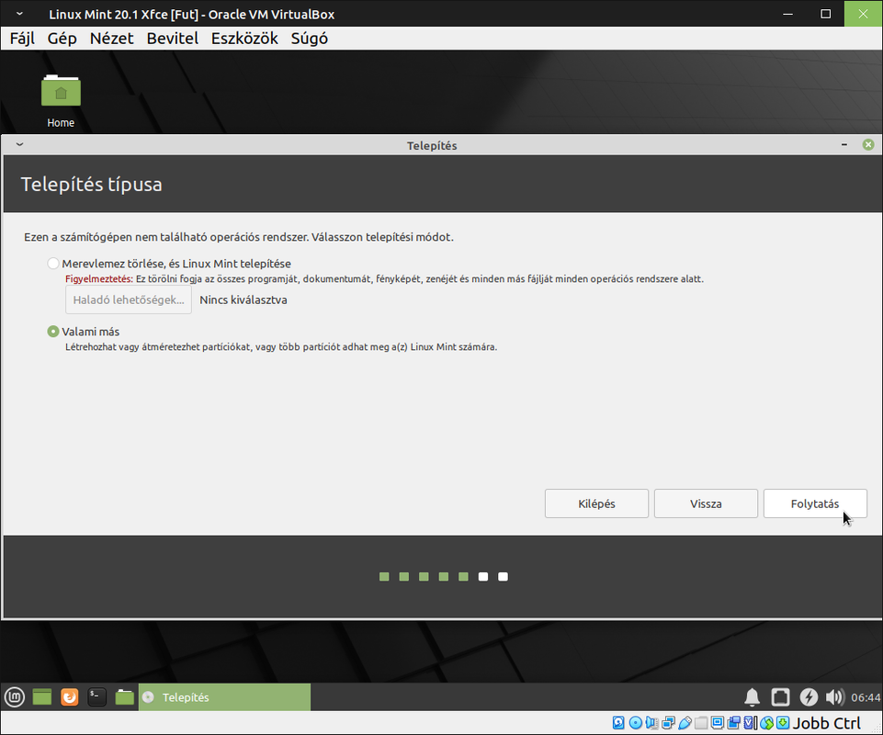Select 'Merevlemez törlése' radio option
883x735 pixels.
(53, 263)
